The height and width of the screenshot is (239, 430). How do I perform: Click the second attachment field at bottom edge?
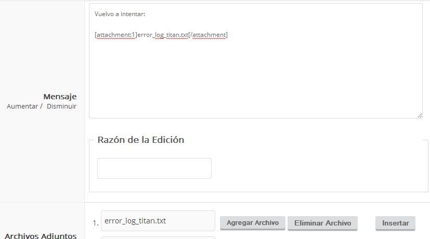(158, 237)
